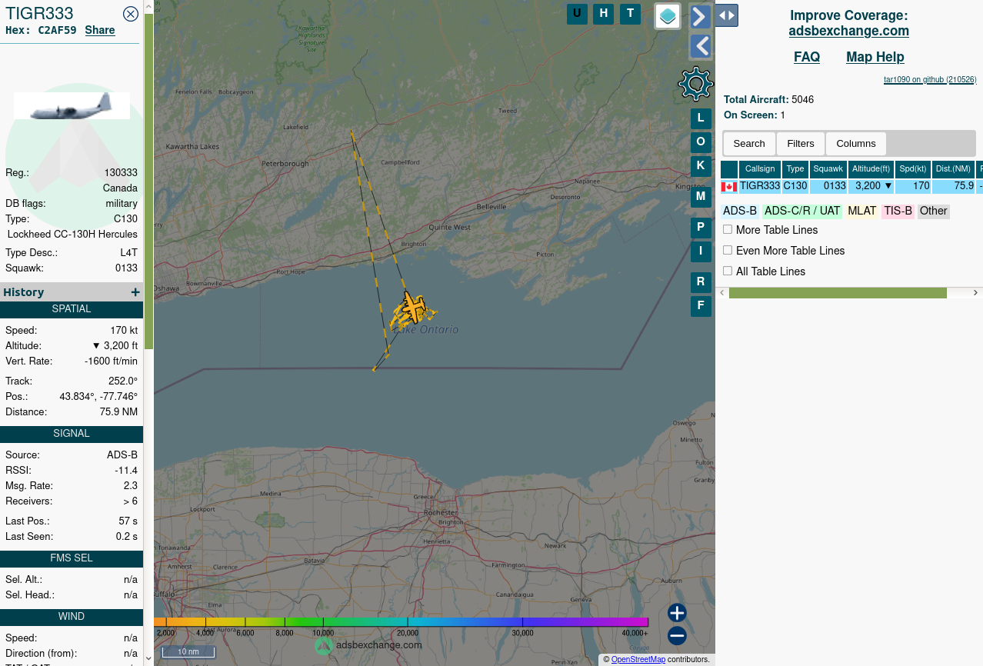Click the 3,200 altitude table cell

pyautogui.click(x=871, y=186)
